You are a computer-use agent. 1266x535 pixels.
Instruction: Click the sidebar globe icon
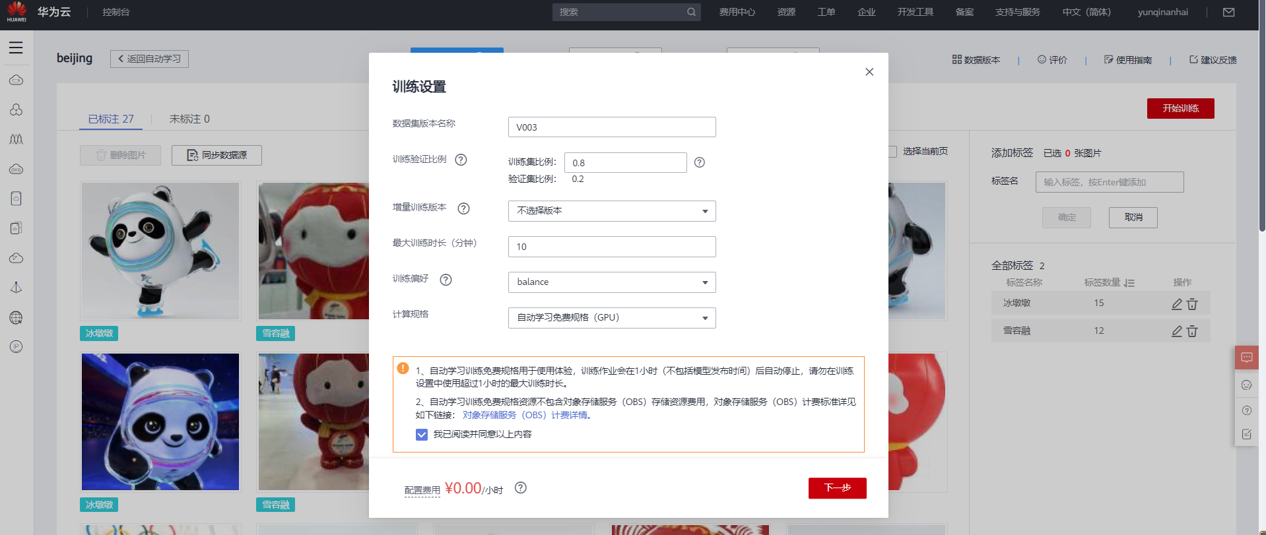[16, 317]
